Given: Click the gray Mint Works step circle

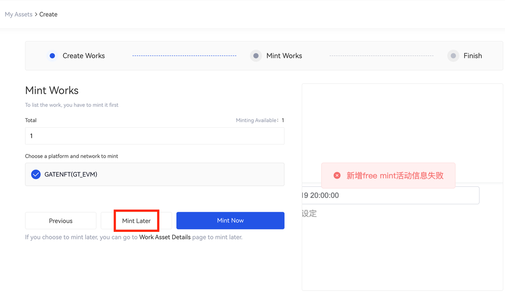Looking at the screenshot, I should (256, 56).
